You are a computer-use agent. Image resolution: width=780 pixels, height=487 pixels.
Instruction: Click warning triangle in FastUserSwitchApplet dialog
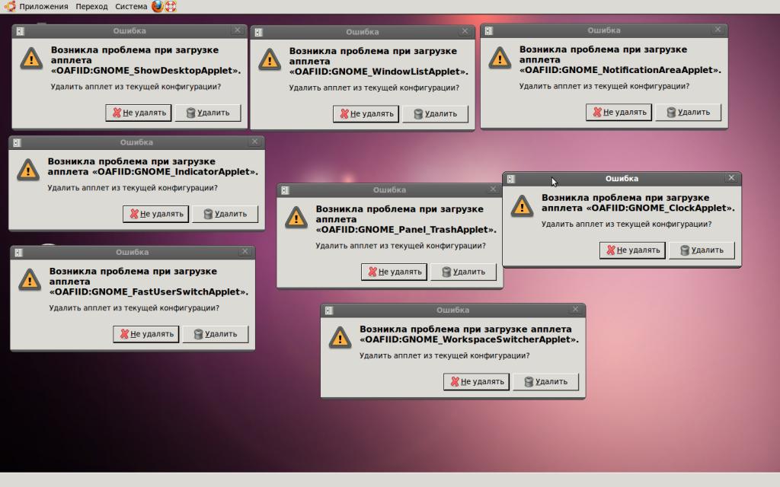pyautogui.click(x=30, y=280)
